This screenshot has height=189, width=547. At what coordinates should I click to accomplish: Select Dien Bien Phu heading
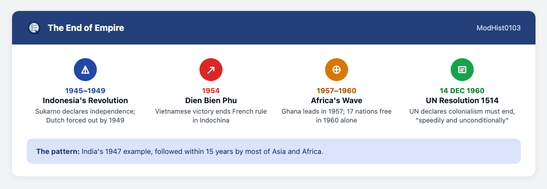coord(211,101)
